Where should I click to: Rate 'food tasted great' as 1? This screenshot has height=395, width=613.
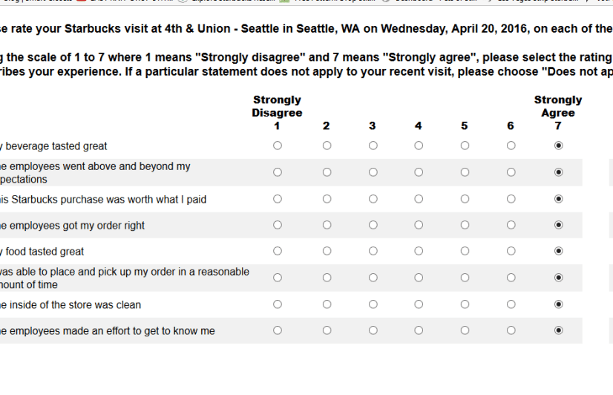[277, 251]
